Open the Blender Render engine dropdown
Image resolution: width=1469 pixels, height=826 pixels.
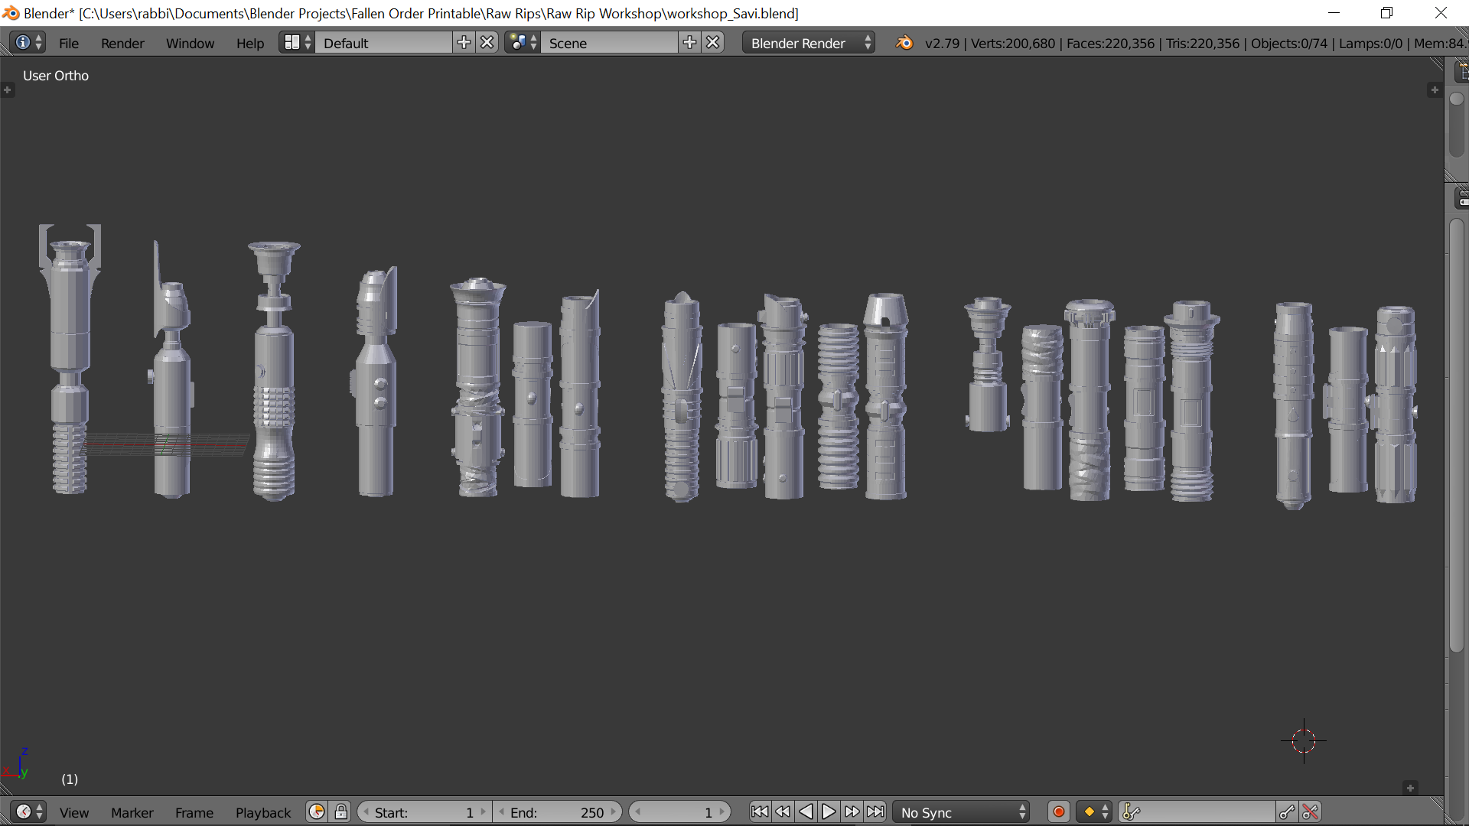pyautogui.click(x=809, y=43)
